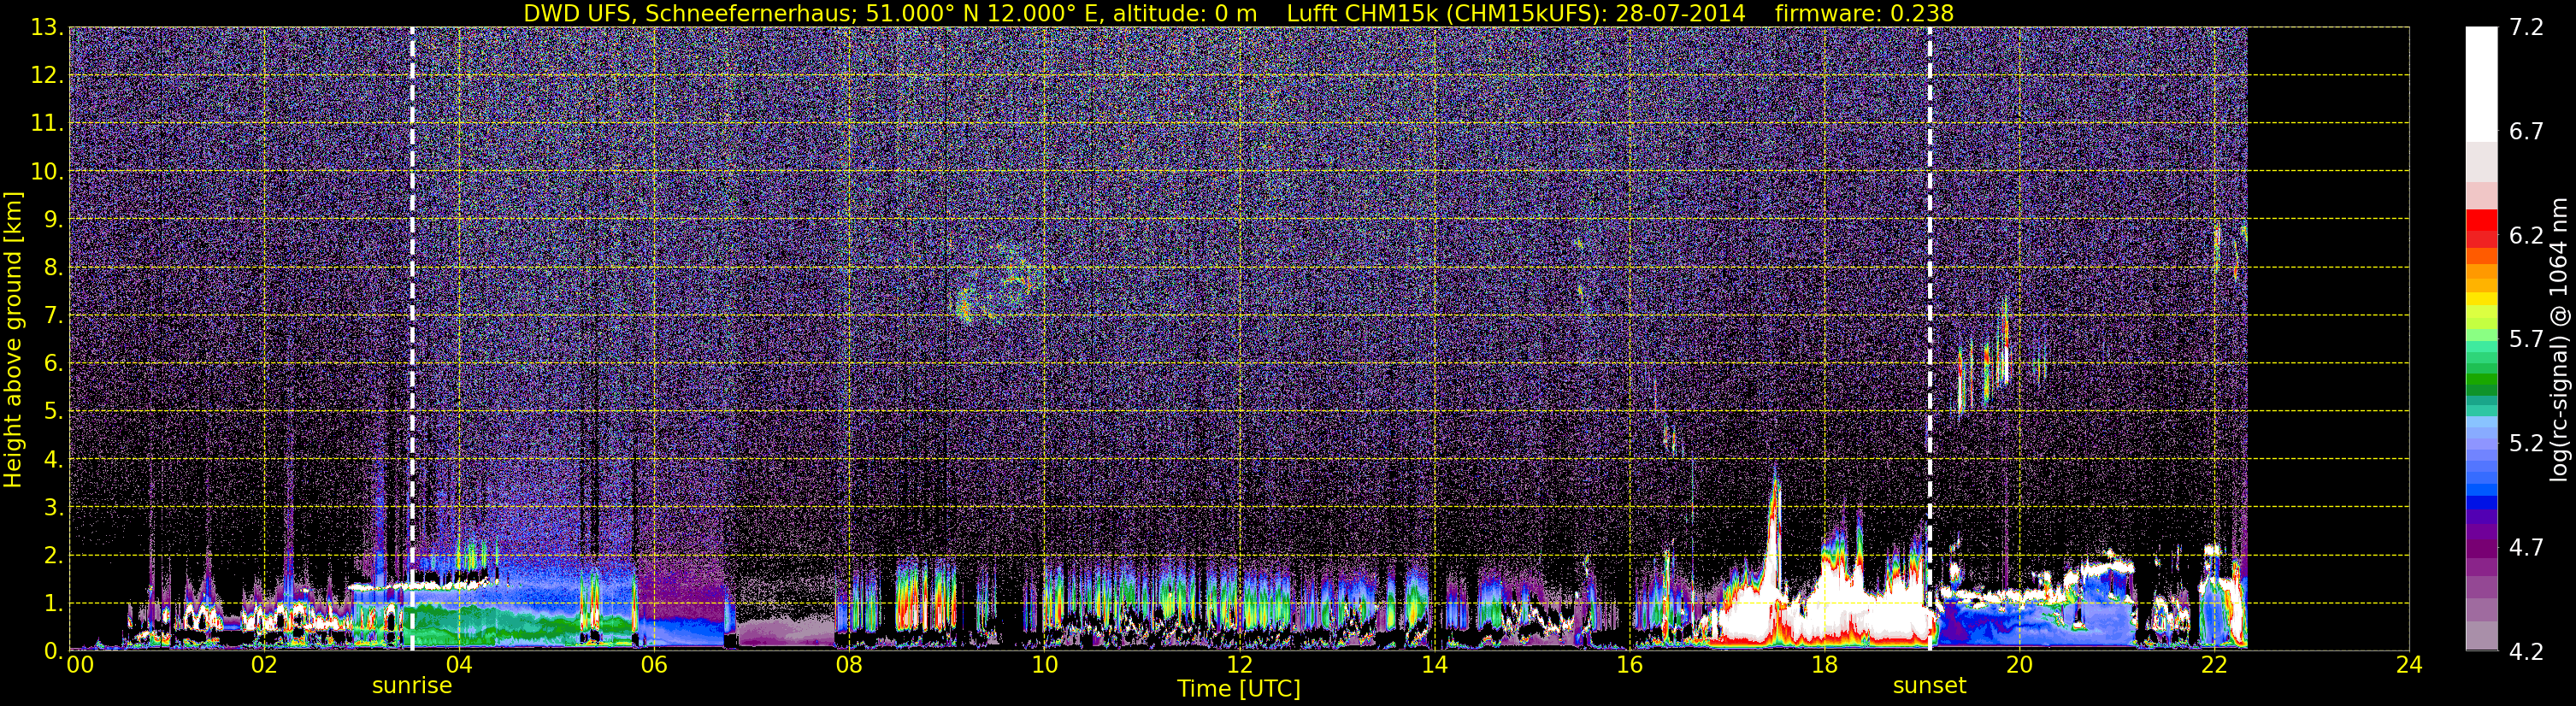
Task: Click the '6.7' colorbar tick value
Action: [2526, 132]
